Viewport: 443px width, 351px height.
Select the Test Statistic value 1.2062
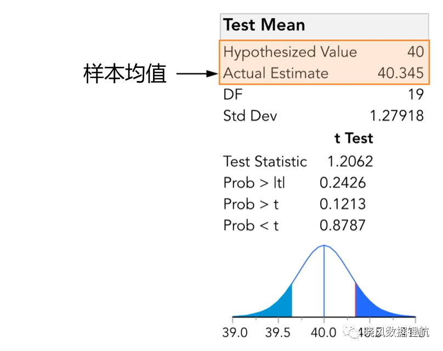tap(350, 162)
